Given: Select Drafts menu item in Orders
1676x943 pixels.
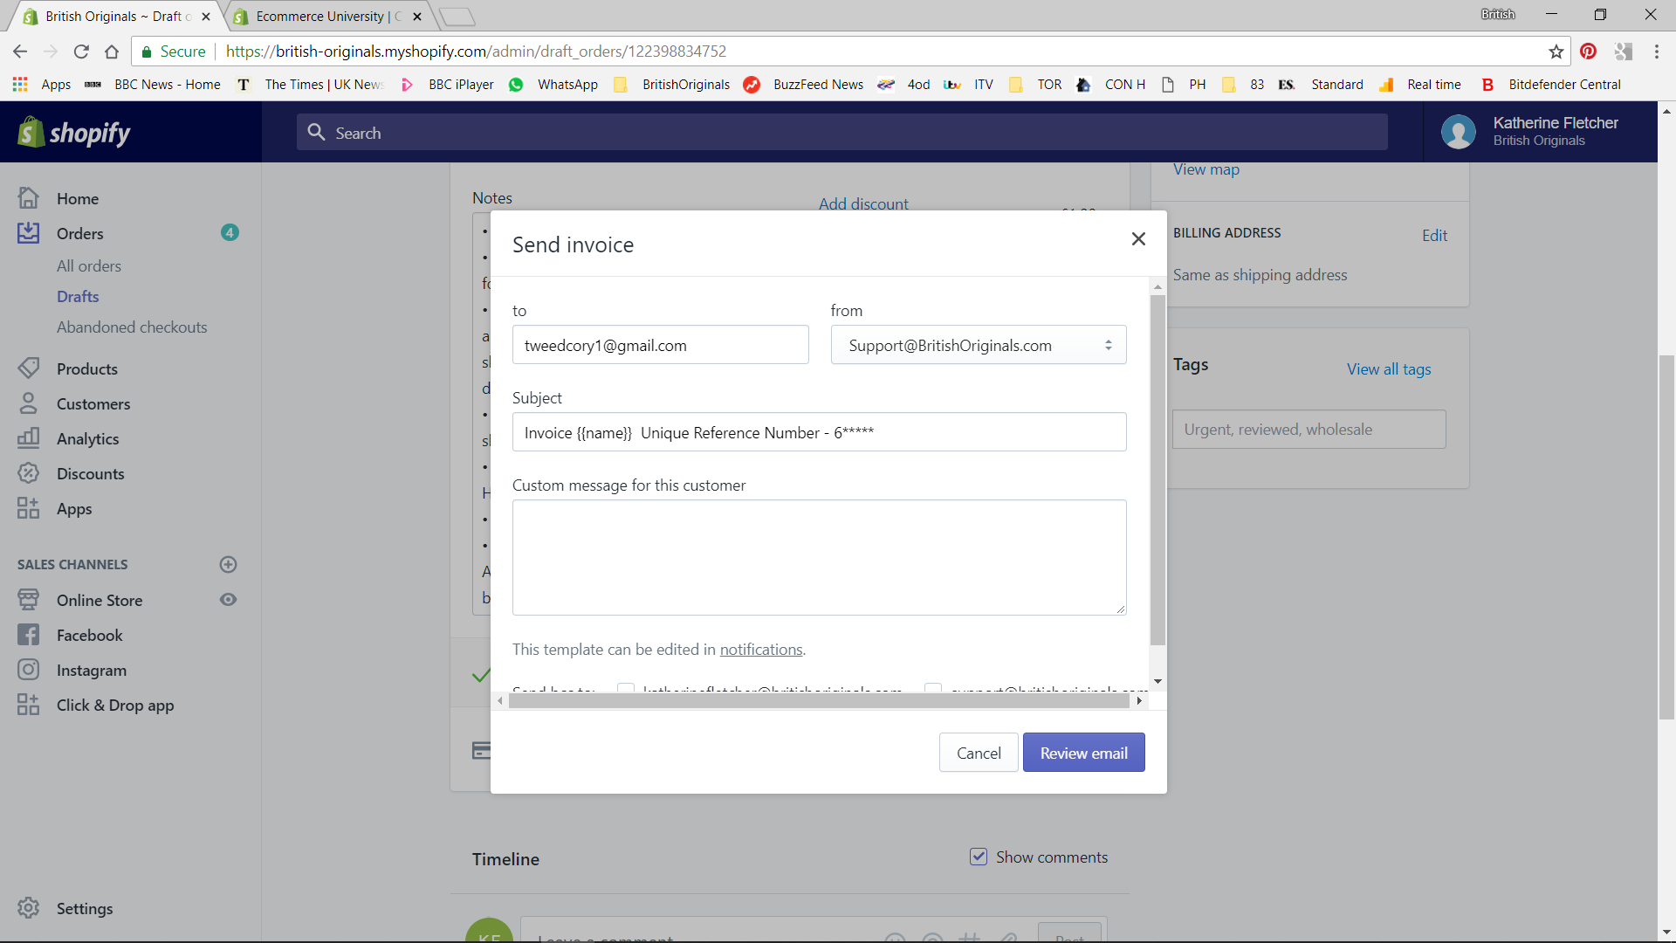Looking at the screenshot, I should tap(77, 296).
